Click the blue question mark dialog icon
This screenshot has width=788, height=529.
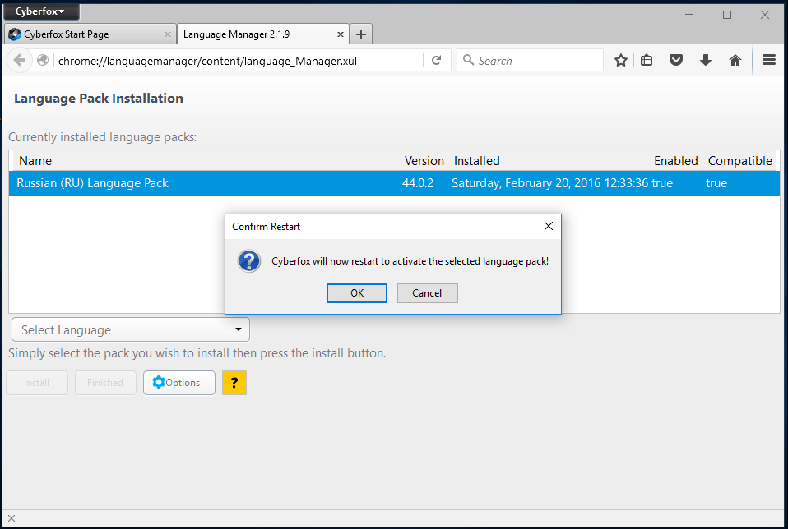pos(248,261)
